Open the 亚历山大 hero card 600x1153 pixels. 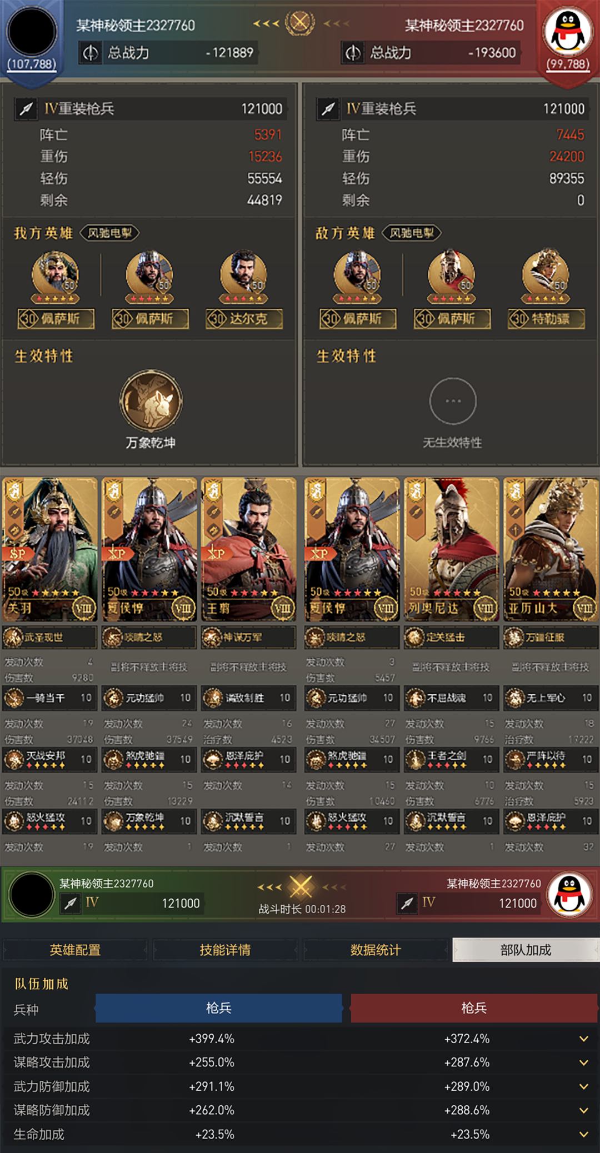(551, 550)
